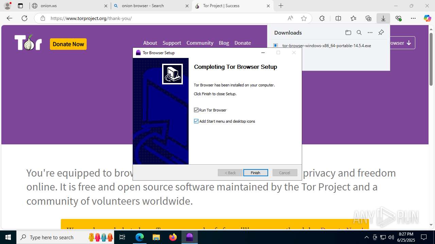The image size is (435, 244).
Task: Click the address bar URL field
Action: coord(167,18)
